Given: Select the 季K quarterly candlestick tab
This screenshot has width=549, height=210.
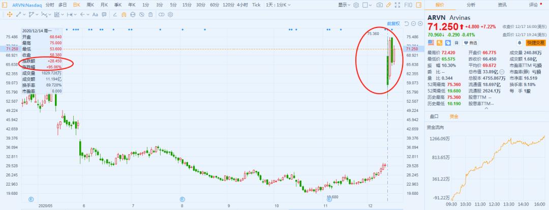Looking at the screenshot, I should [117, 5].
